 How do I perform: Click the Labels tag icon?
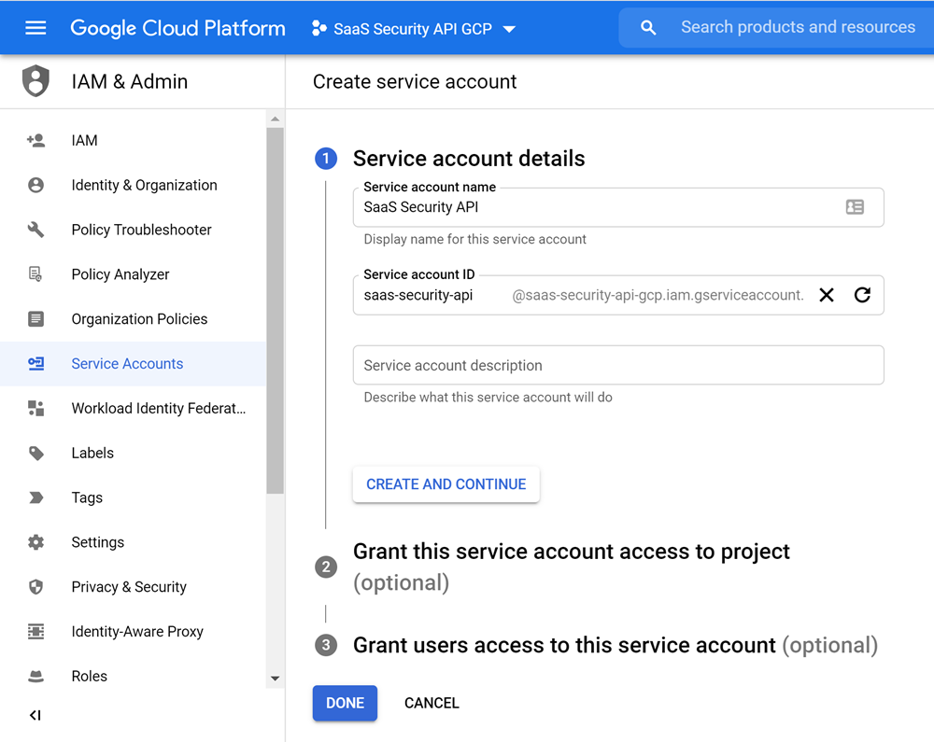35,453
